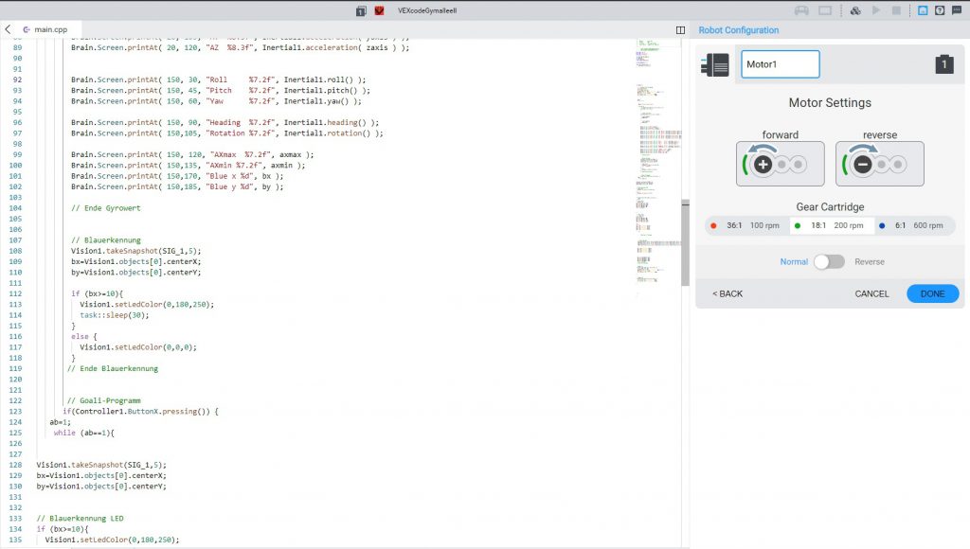This screenshot has width=970, height=549.
Task: Click the 'else {' line
Action: click(x=84, y=336)
